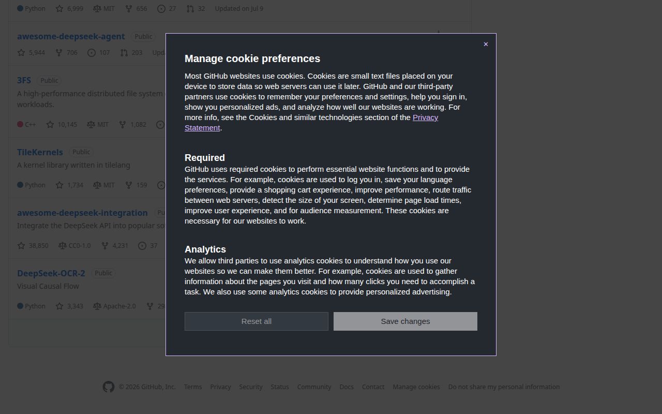Click the fork icon beside 4,231
This screenshot has height=414, width=662.
104,246
